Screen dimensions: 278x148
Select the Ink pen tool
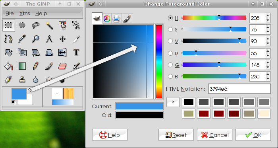click(8, 80)
